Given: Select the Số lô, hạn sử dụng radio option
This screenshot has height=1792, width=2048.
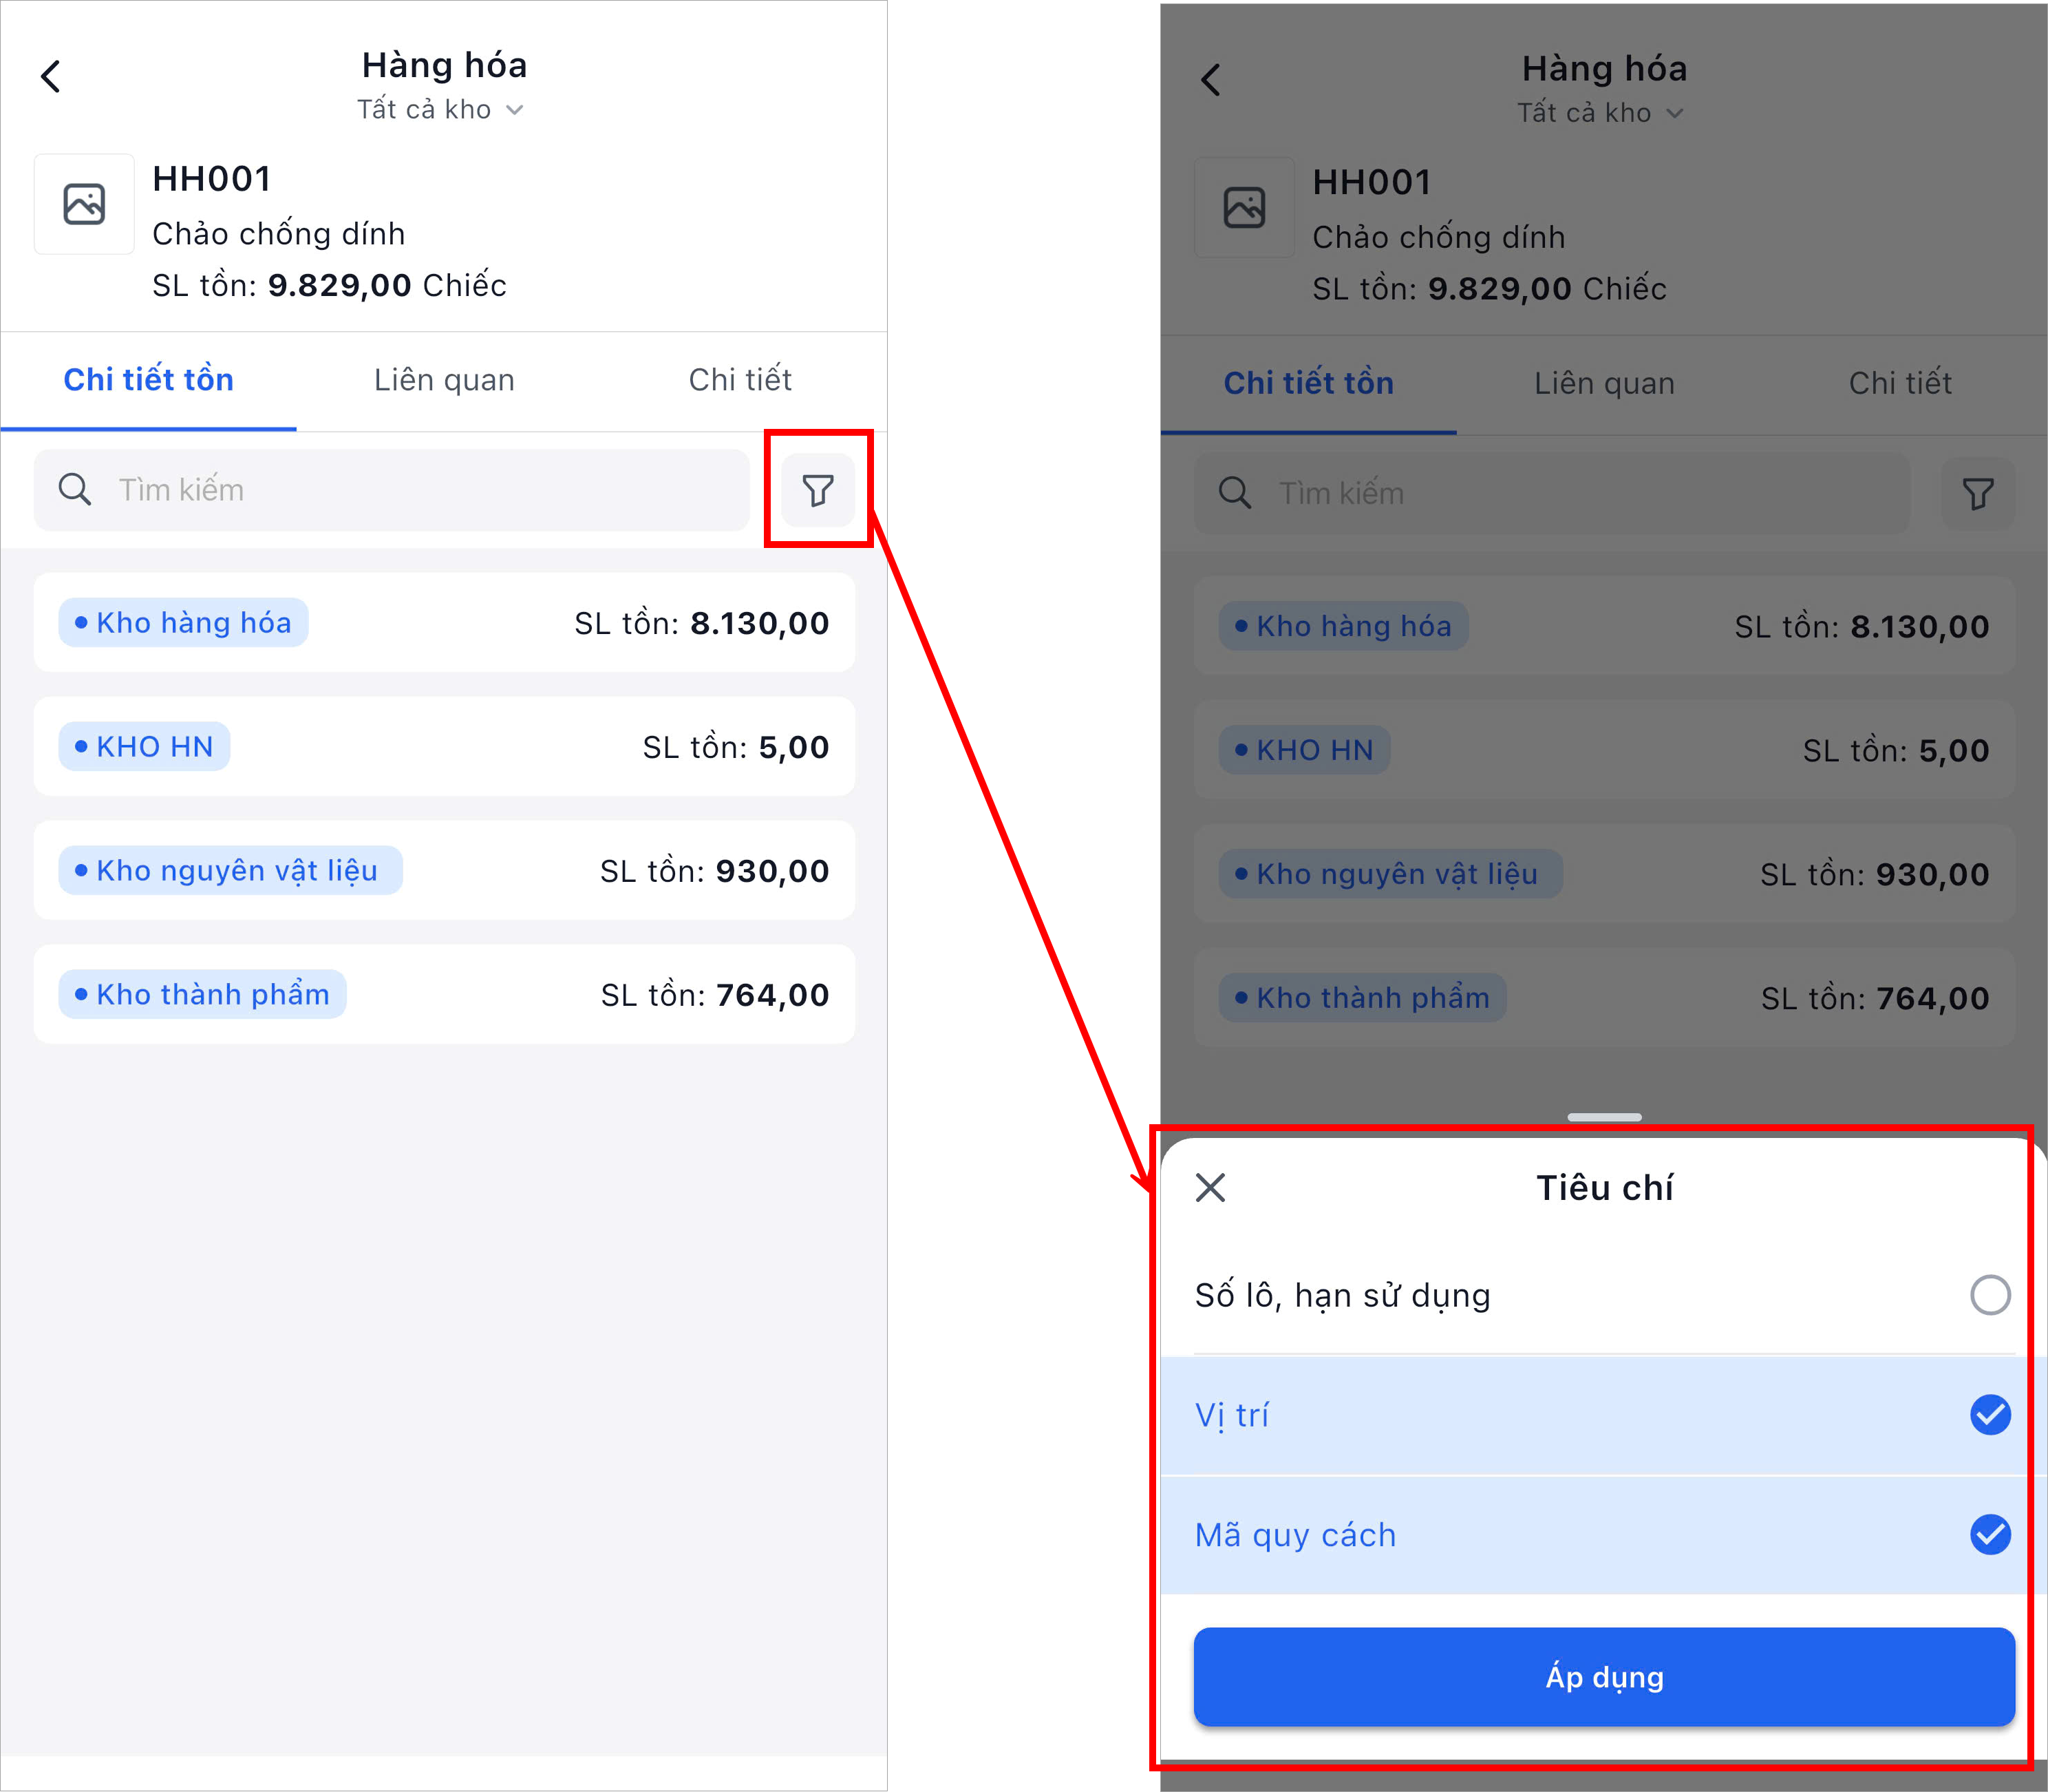Looking at the screenshot, I should point(1989,1295).
